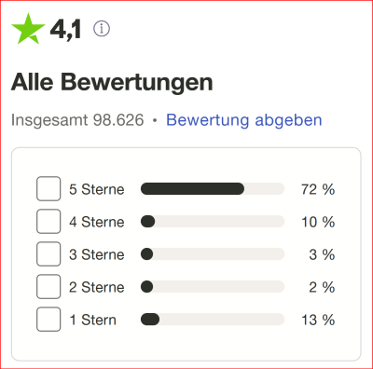373x369 pixels.
Task: Click the info icon beside 4,1 rating
Action: click(102, 29)
